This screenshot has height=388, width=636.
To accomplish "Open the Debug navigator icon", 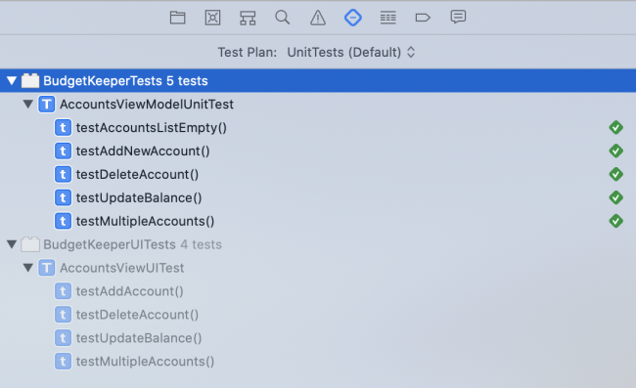I will tap(387, 18).
